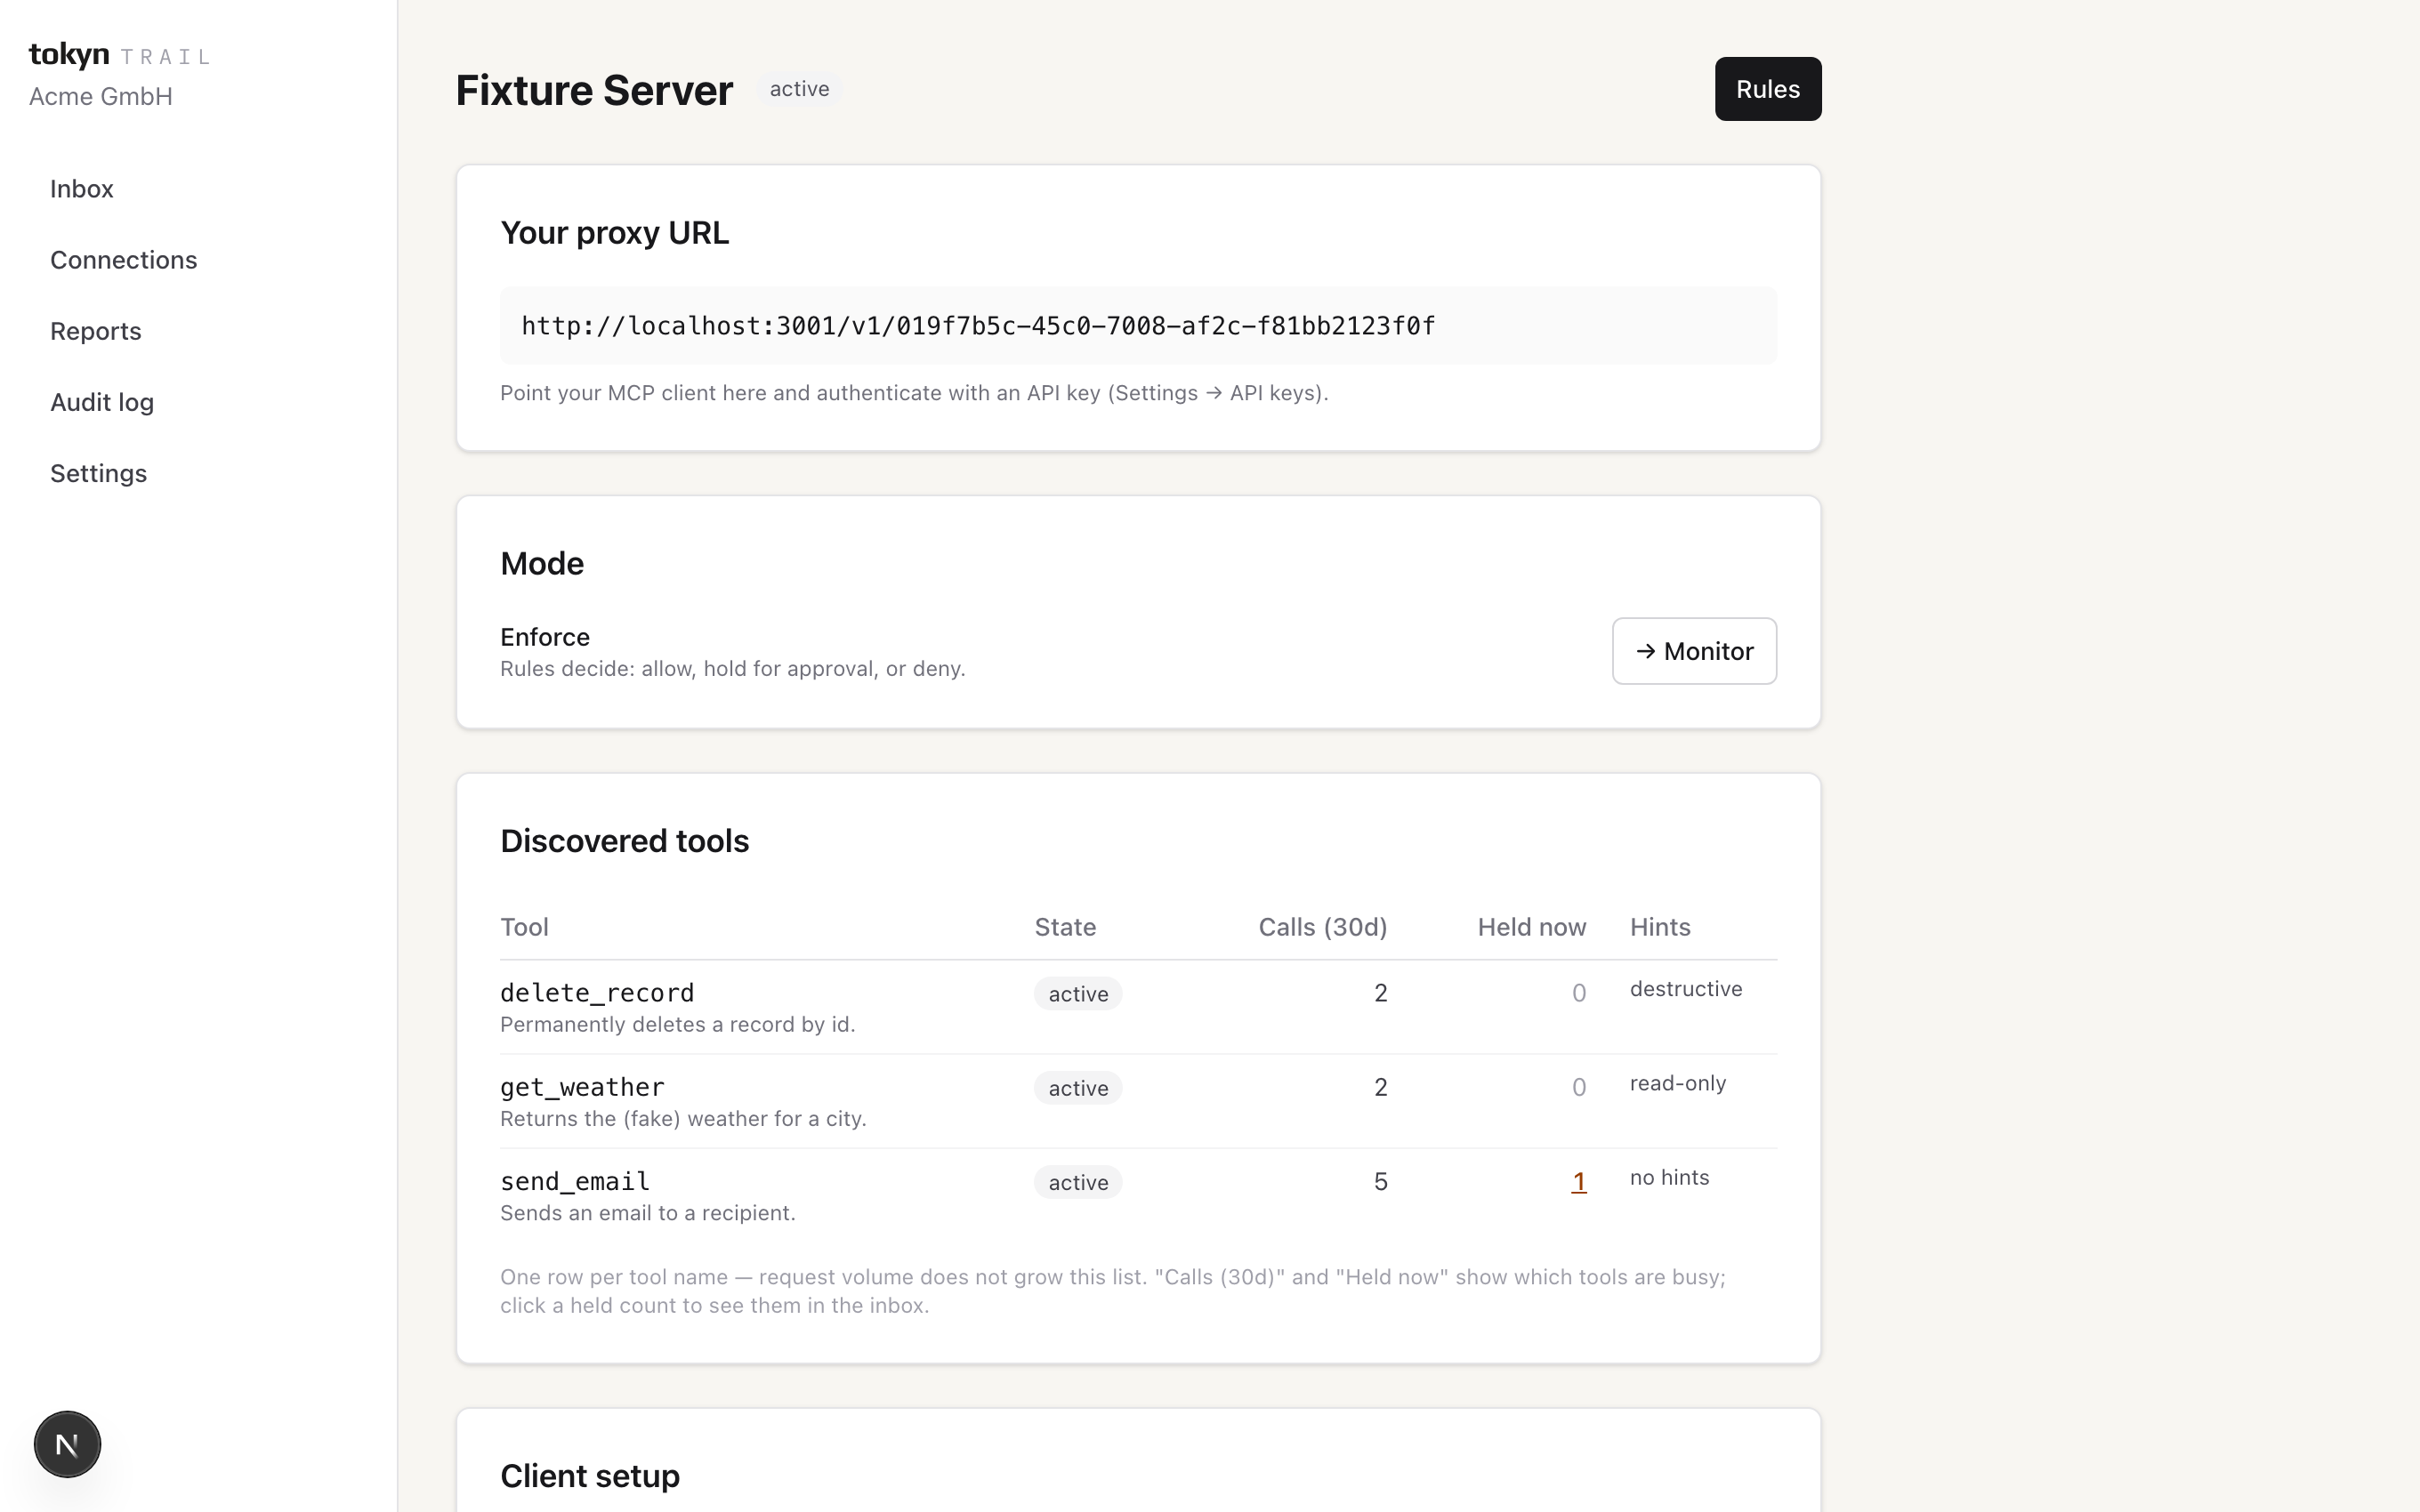Viewport: 2420px width, 1512px height.
Task: Click the Hints column header
Action: click(x=1660, y=927)
